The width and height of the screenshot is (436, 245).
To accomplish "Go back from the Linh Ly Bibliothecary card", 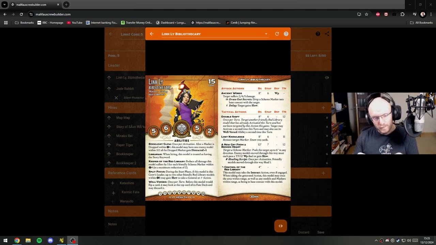I will pyautogui.click(x=152, y=34).
